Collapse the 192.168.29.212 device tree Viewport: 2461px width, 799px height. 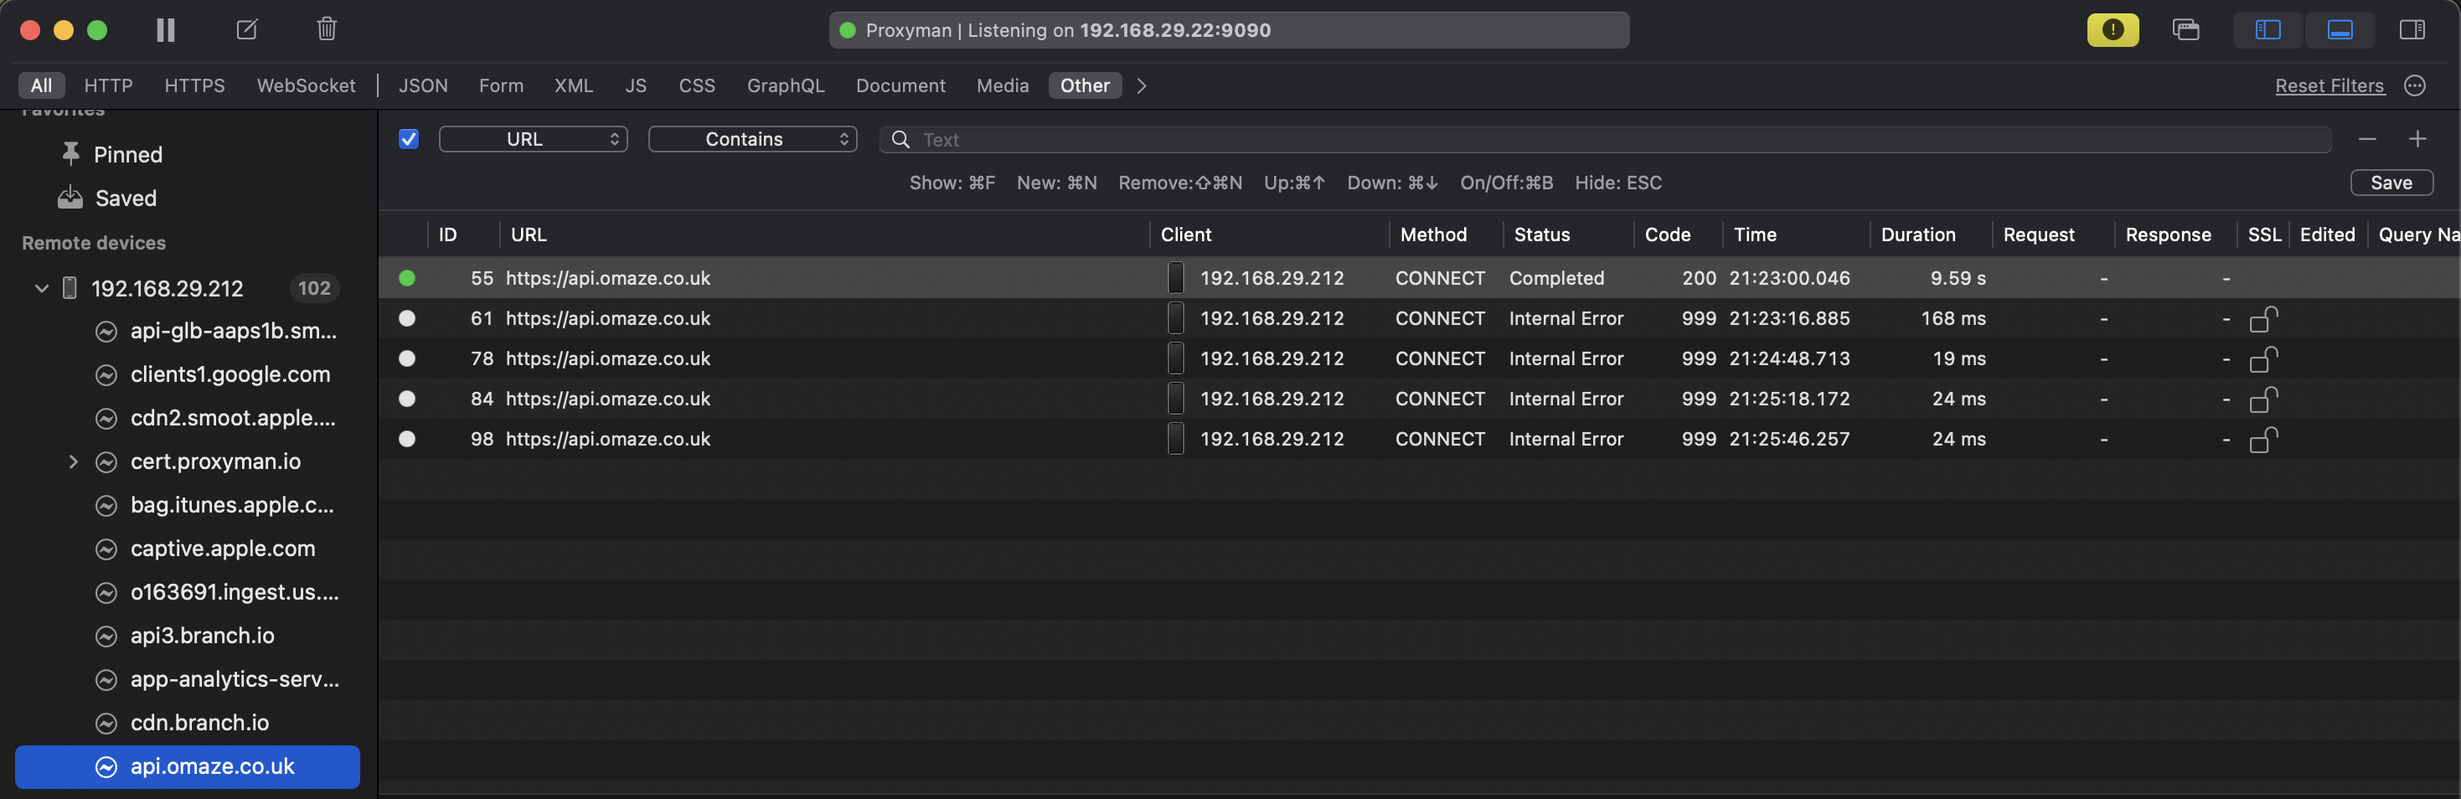click(x=41, y=287)
